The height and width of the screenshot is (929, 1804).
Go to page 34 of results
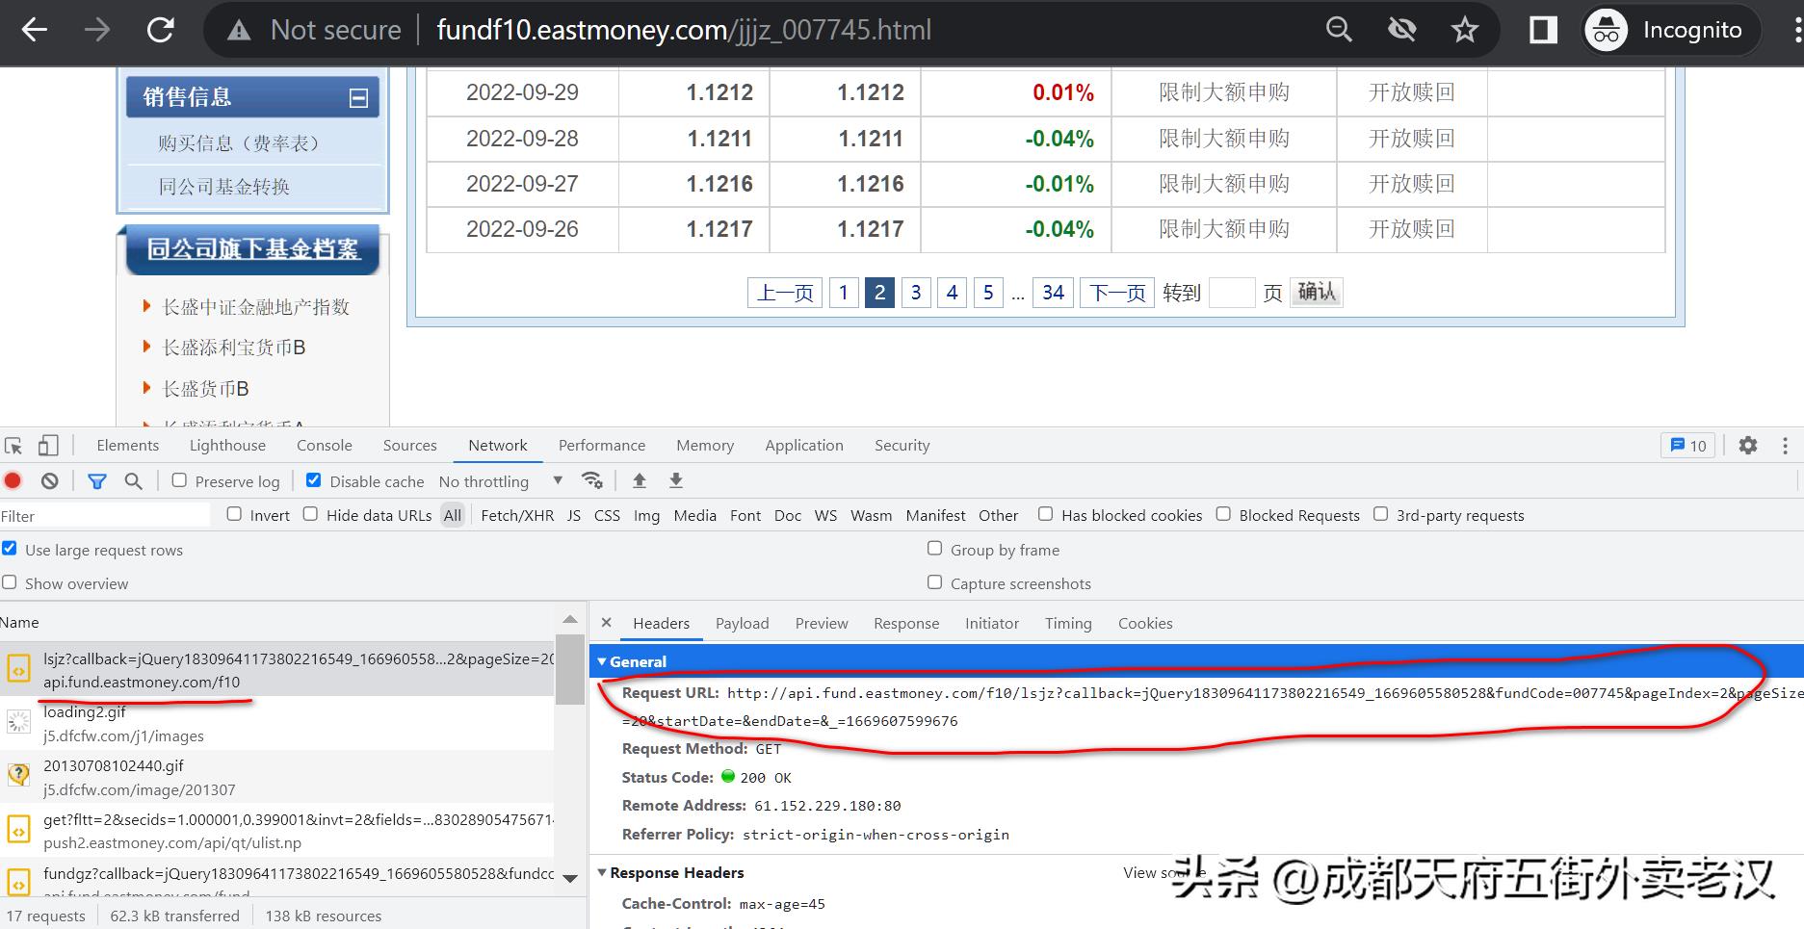pos(1053,293)
